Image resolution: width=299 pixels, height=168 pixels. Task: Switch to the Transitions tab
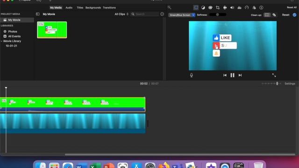click(109, 7)
